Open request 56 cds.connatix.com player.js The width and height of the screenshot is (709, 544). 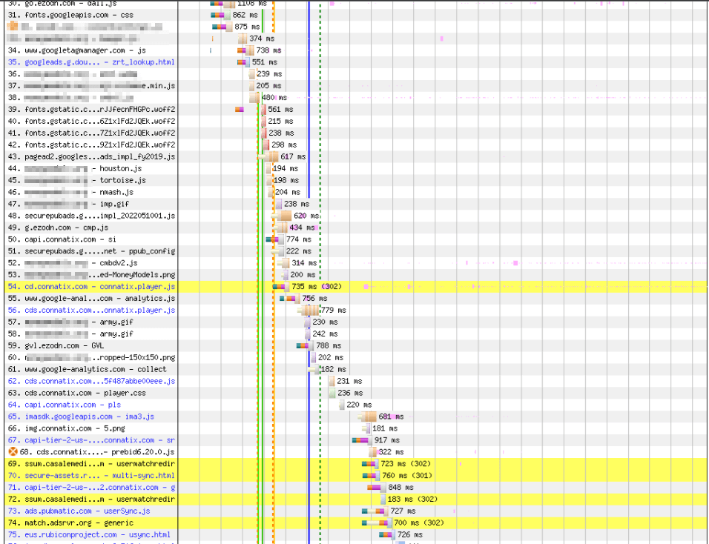[x=91, y=310]
